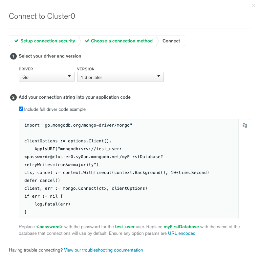Click the Connect to Cluster0 heading

(x=42, y=16)
